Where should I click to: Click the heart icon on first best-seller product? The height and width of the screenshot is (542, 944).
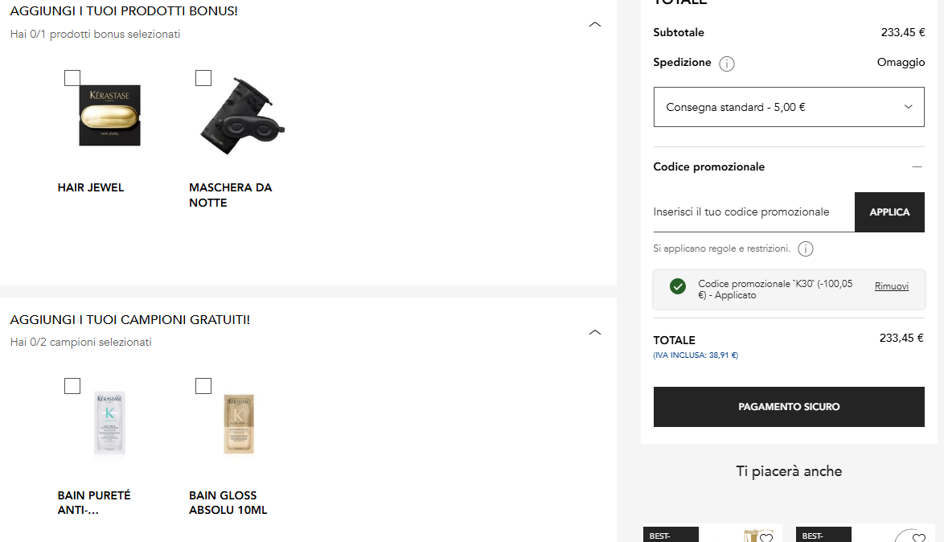[x=765, y=537]
